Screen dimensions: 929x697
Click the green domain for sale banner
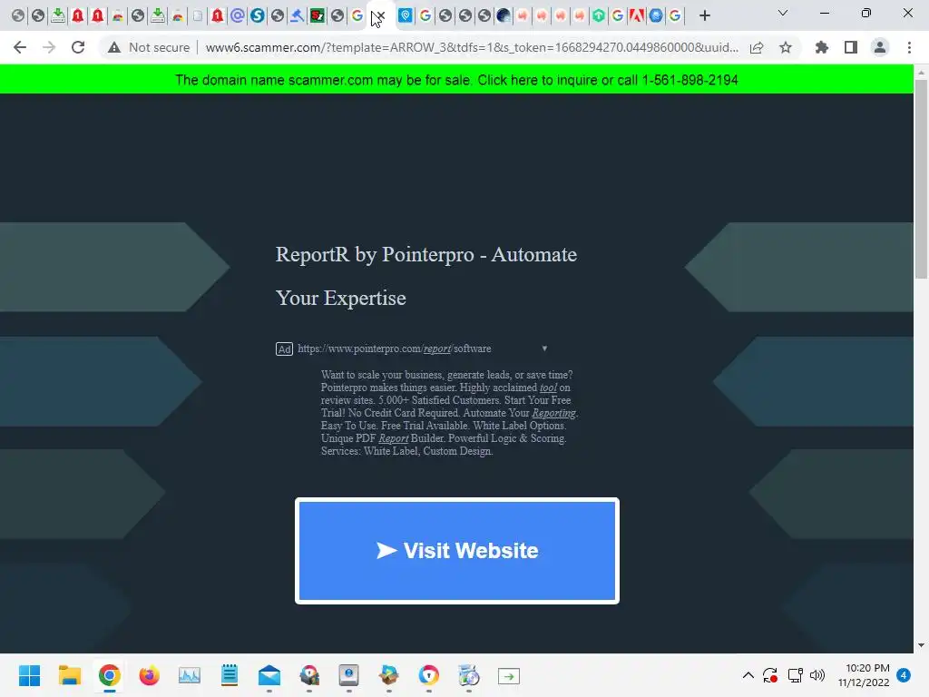point(456,80)
